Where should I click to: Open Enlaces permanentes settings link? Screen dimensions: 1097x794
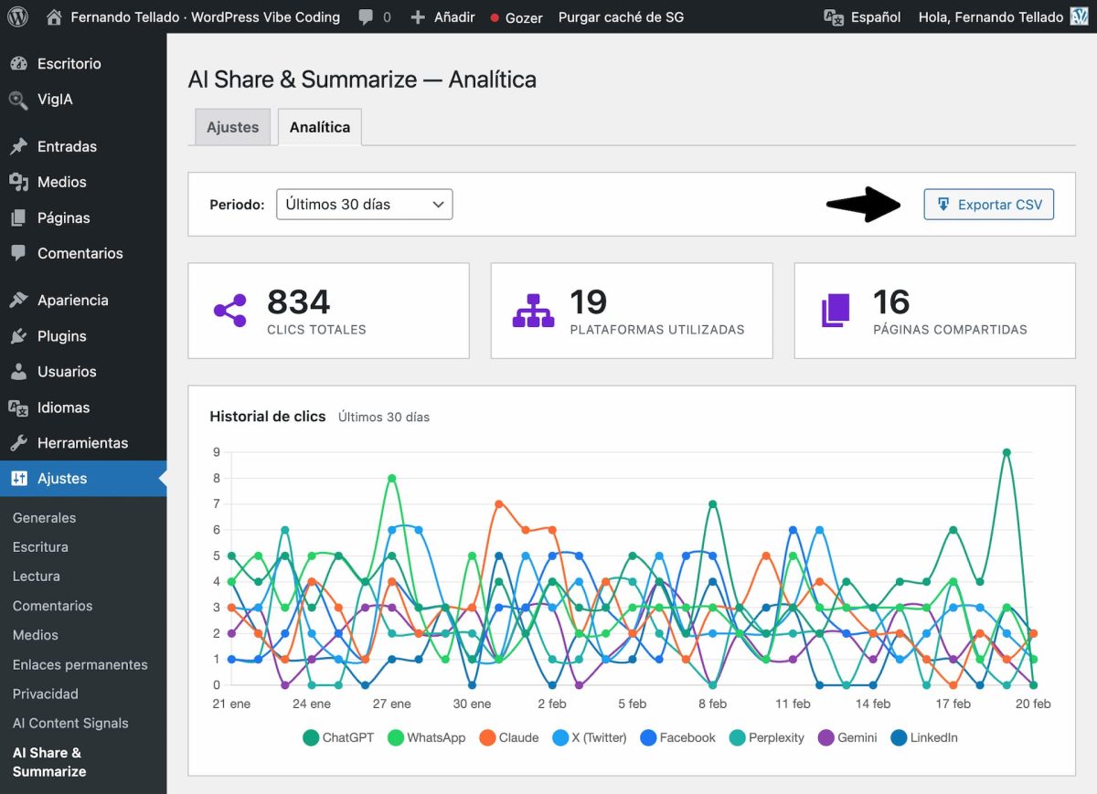click(x=80, y=664)
